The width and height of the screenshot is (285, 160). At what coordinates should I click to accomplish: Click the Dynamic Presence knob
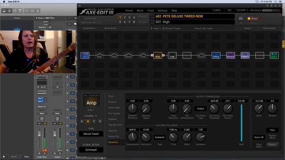[133, 108]
